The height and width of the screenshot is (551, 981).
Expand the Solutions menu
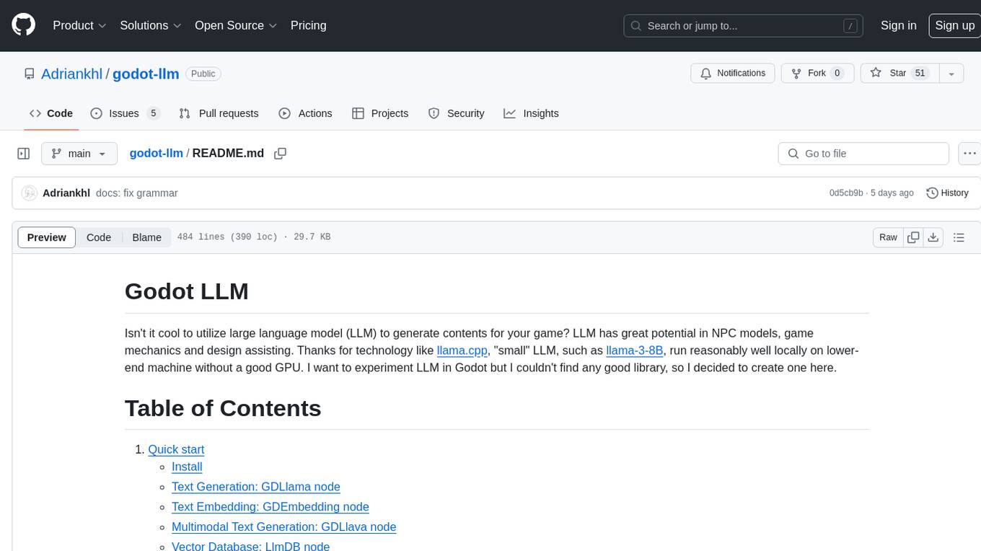pos(151,25)
